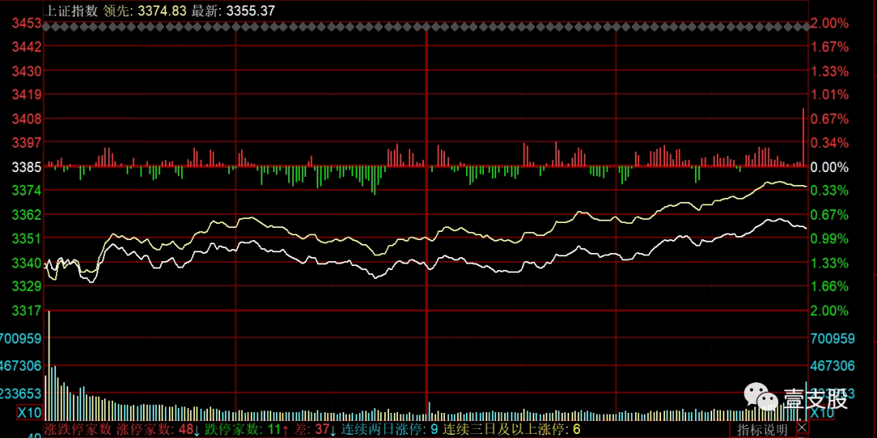Click the 差 value 37
Image resolution: width=877 pixels, height=438 pixels.
[322, 429]
